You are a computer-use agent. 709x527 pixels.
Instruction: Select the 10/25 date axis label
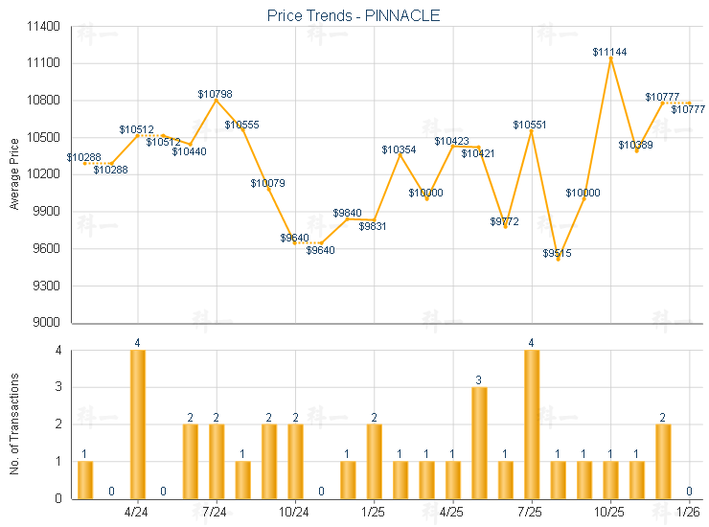pyautogui.click(x=609, y=512)
